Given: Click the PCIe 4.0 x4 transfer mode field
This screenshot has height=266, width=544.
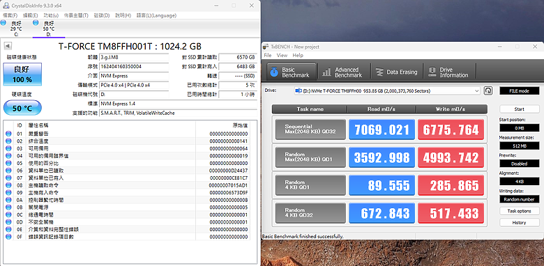Looking at the screenshot, I should 134,85.
